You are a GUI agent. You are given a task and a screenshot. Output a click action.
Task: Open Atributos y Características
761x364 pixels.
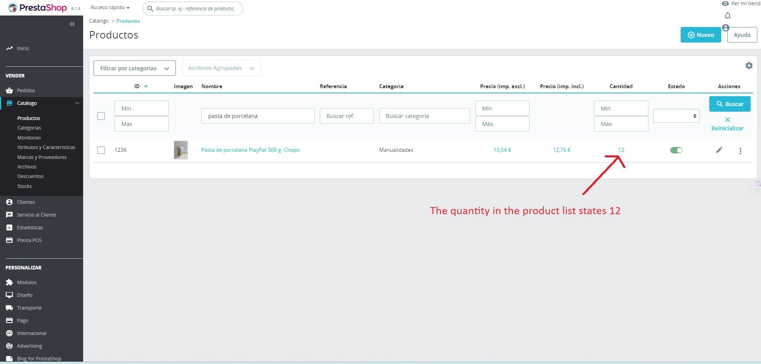pyautogui.click(x=46, y=147)
